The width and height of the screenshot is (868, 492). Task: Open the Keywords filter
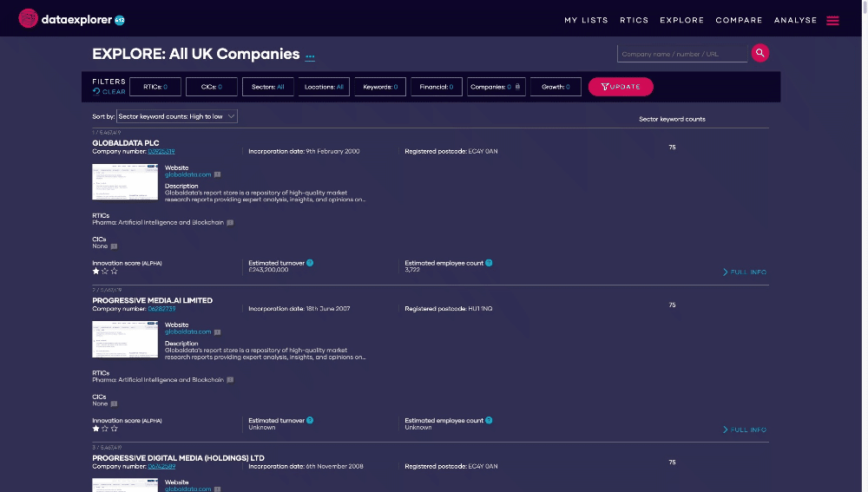coord(380,87)
